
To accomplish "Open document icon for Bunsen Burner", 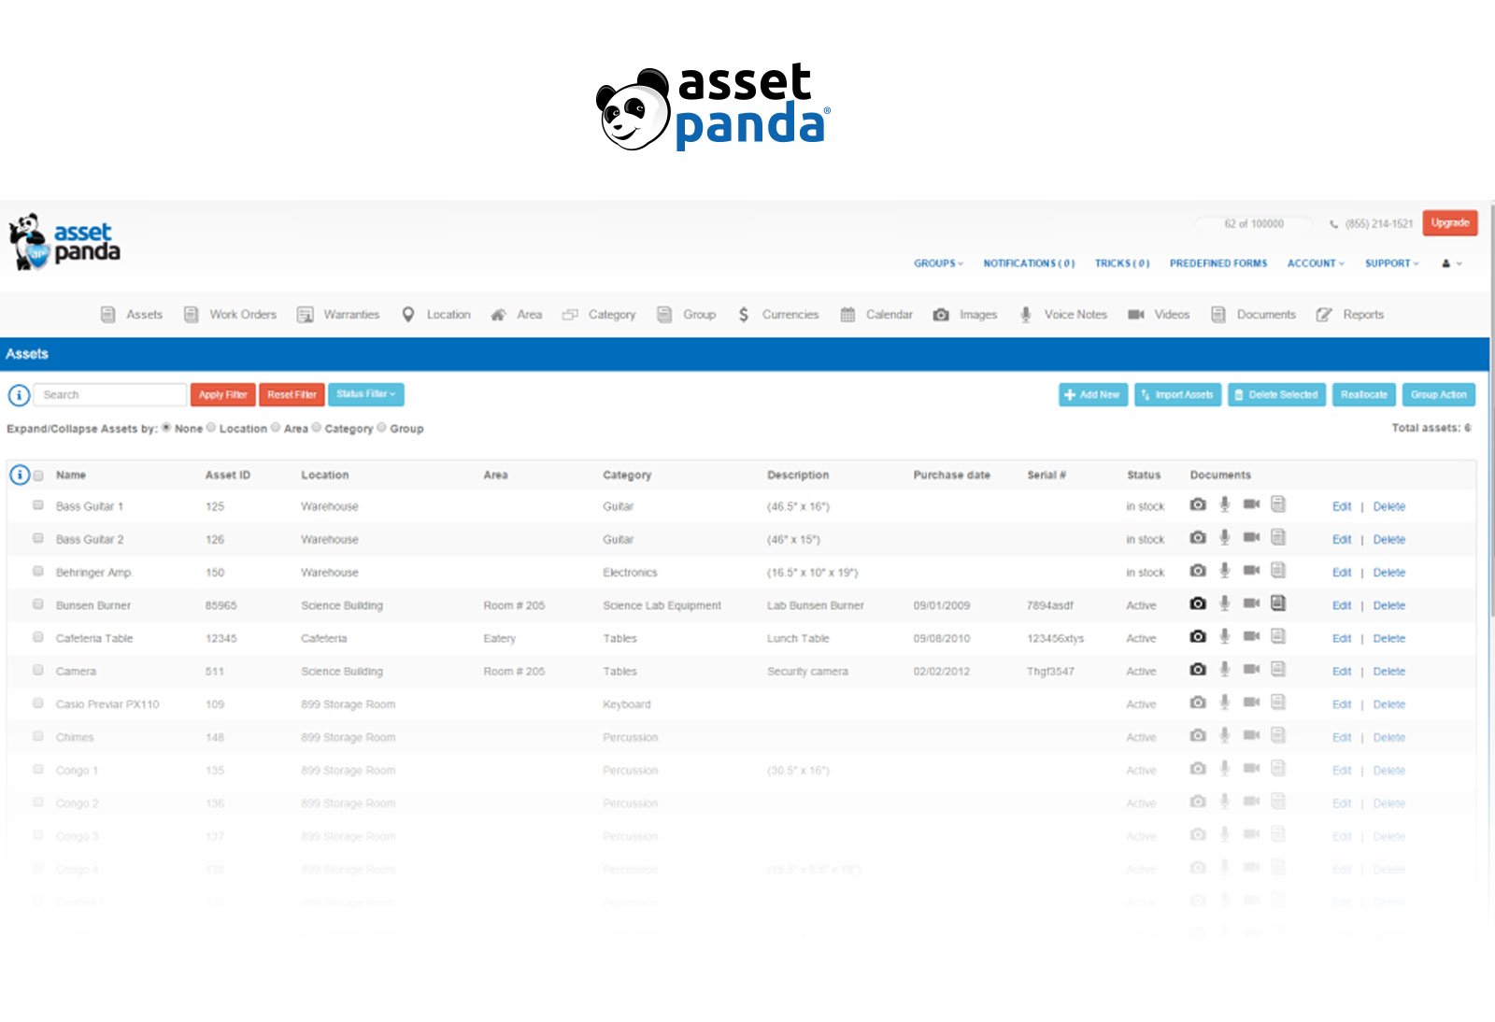I will 1278,603.
